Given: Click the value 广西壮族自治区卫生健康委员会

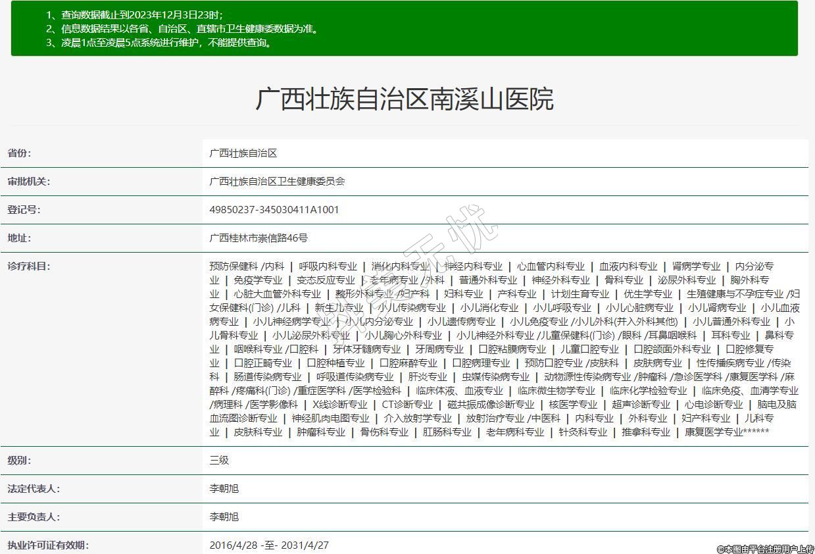Looking at the screenshot, I should click(277, 182).
